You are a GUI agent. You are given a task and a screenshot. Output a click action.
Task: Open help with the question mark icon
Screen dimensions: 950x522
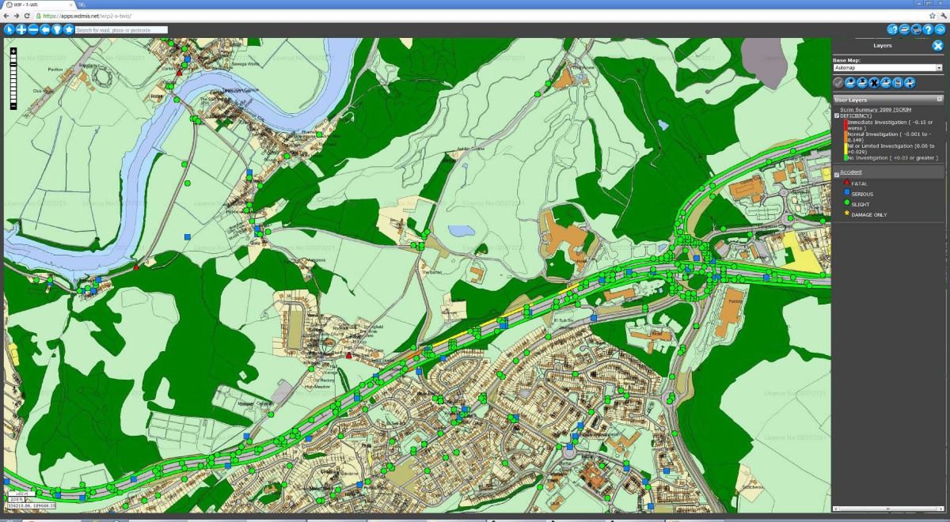pos(928,29)
